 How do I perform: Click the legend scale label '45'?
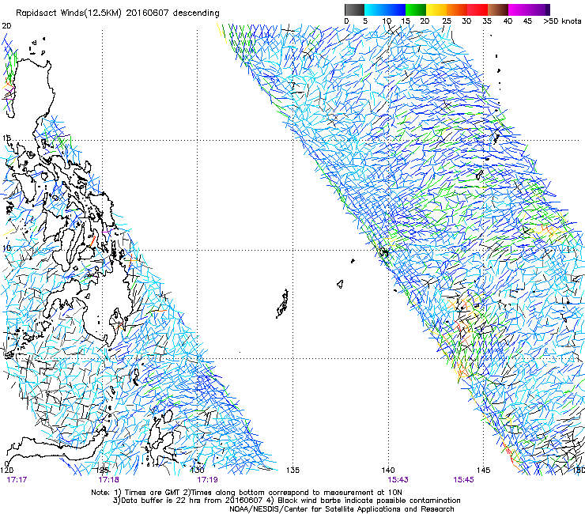point(527,21)
